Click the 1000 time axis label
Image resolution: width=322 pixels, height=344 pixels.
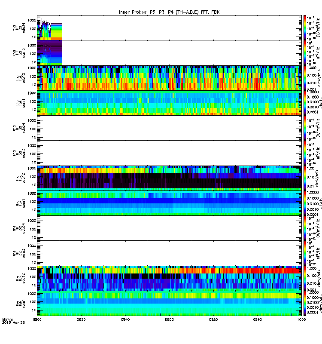pos(301,319)
